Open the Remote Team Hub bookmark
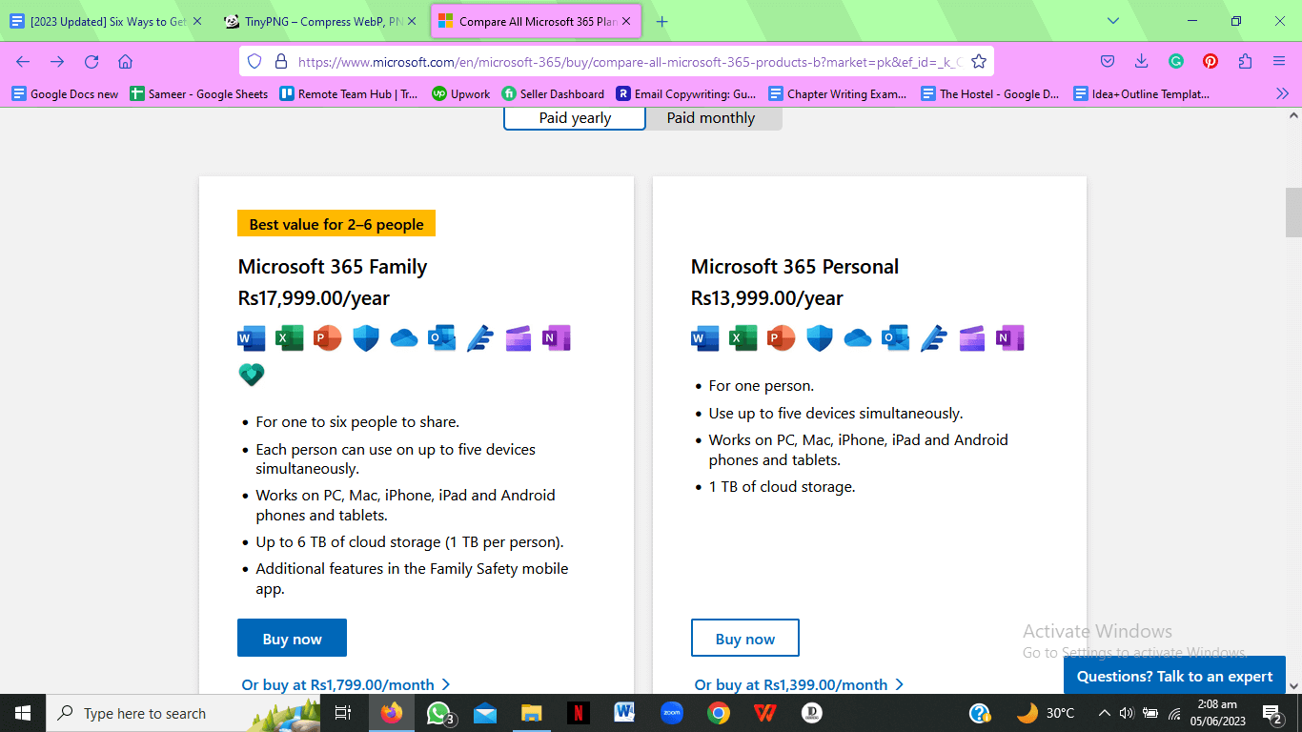Image resolution: width=1302 pixels, height=732 pixels. click(x=348, y=93)
